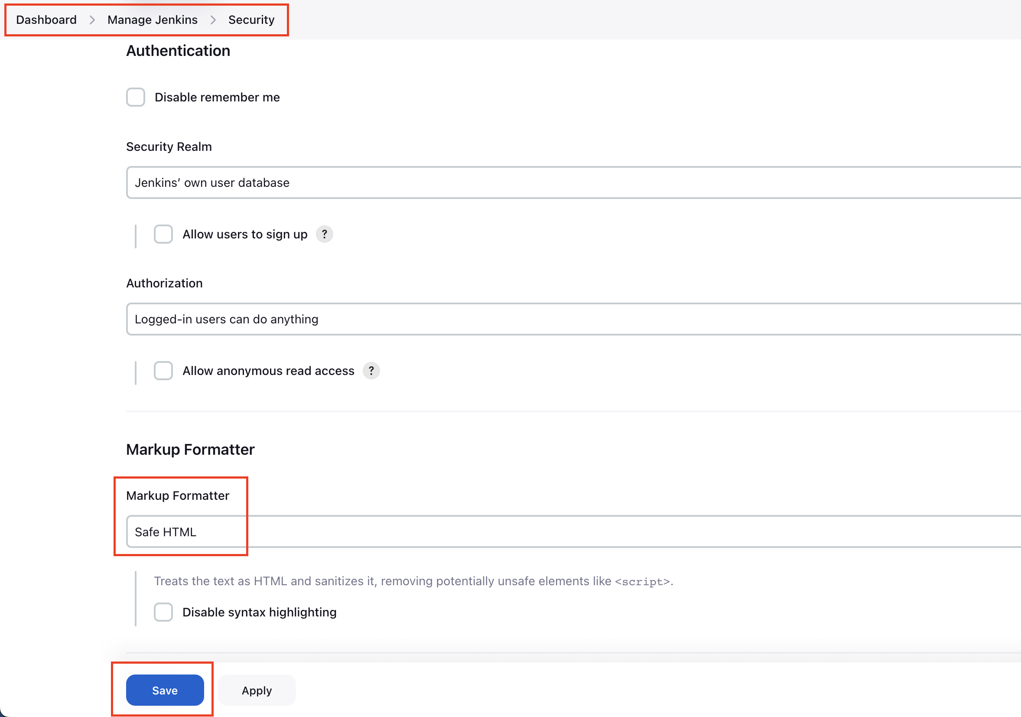Viewport: 1021px width, 717px height.
Task: Open Manage Jenkins from breadcrumb
Action: 152,20
